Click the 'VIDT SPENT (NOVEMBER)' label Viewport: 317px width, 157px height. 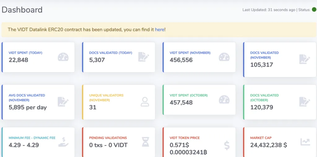(x=190, y=53)
